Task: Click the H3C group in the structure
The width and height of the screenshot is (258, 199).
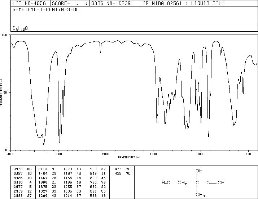Action: point(166,183)
